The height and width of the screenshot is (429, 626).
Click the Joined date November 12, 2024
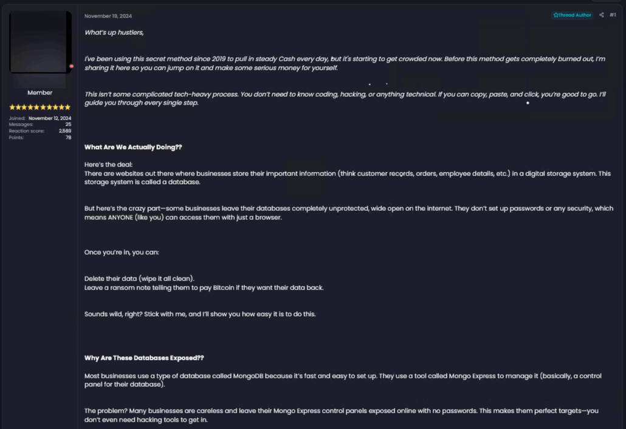[50, 118]
